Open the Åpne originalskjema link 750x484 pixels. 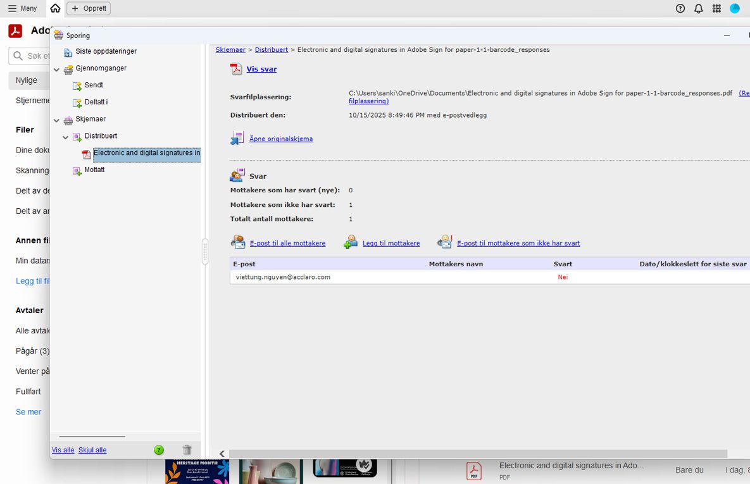tap(281, 139)
